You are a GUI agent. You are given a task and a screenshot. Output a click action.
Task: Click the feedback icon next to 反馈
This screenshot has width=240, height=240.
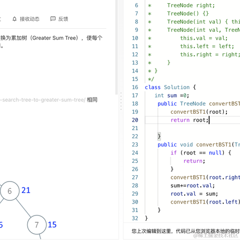[53, 19]
